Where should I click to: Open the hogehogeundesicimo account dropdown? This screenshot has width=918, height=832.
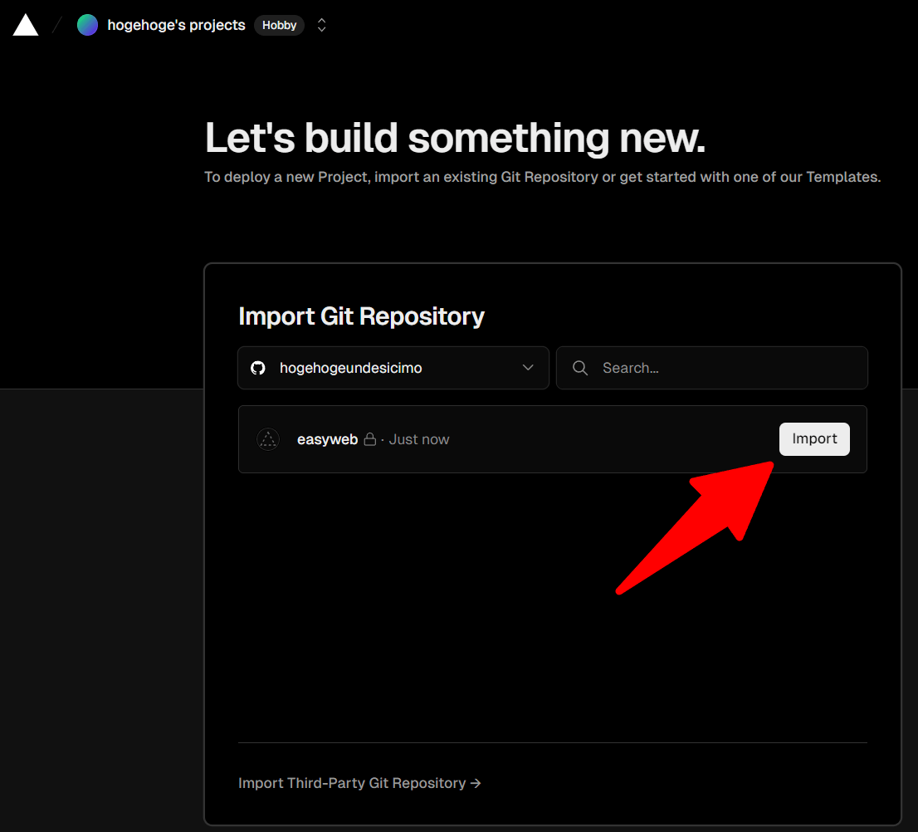pyautogui.click(x=393, y=368)
